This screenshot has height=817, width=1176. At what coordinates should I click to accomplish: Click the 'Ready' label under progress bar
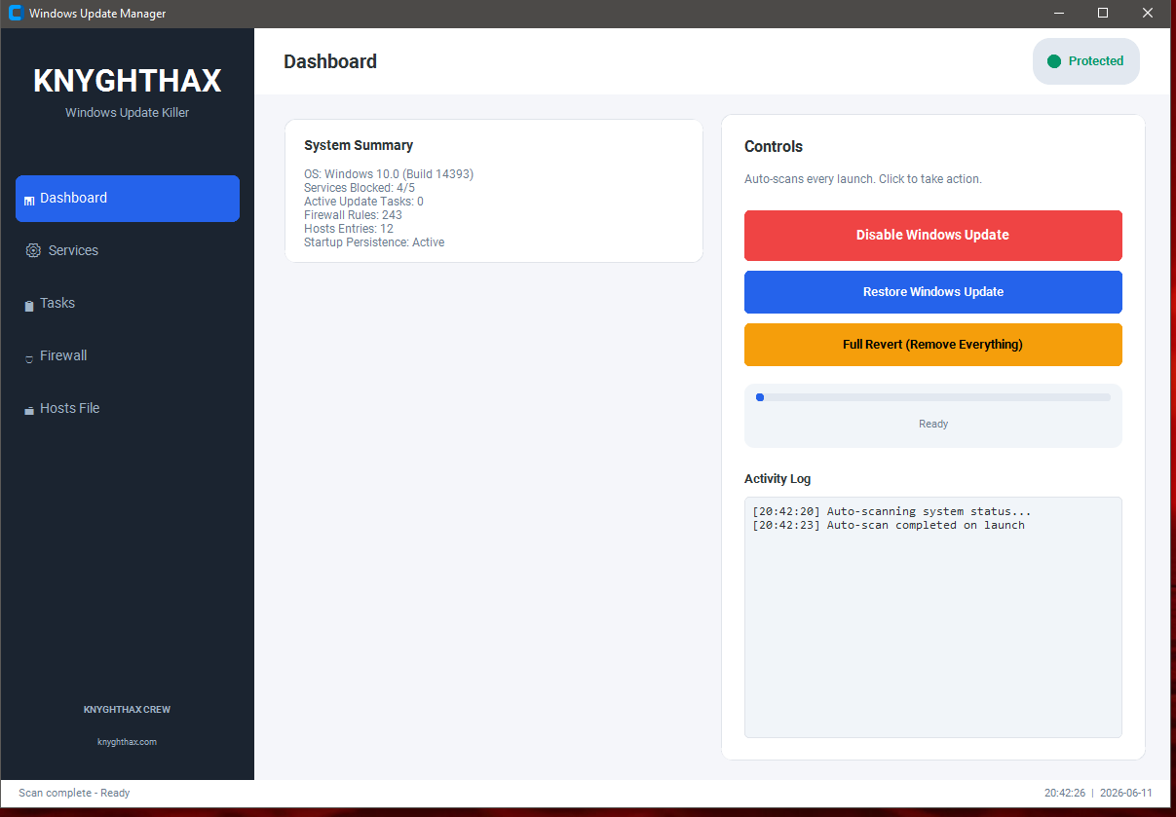933,424
